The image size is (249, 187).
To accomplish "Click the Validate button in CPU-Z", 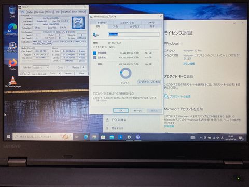I will (68, 73).
